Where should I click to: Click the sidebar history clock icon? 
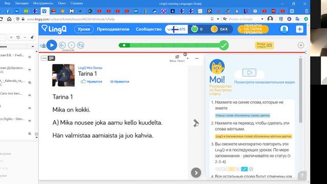[18, 37]
